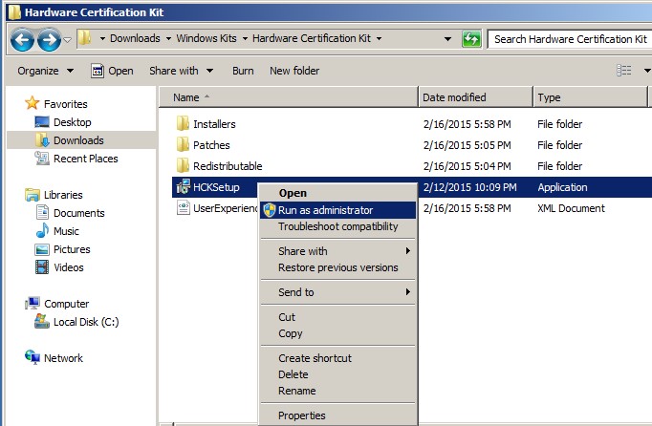Viewport: 652px width, 426px height.
Task: Select Libraries in navigation pane
Action: 63,195
